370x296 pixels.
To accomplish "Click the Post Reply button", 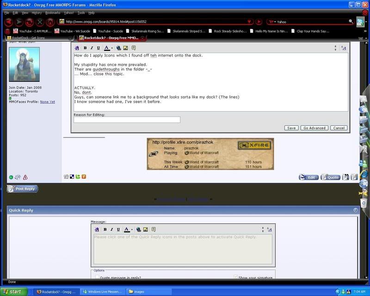I will [22, 189].
